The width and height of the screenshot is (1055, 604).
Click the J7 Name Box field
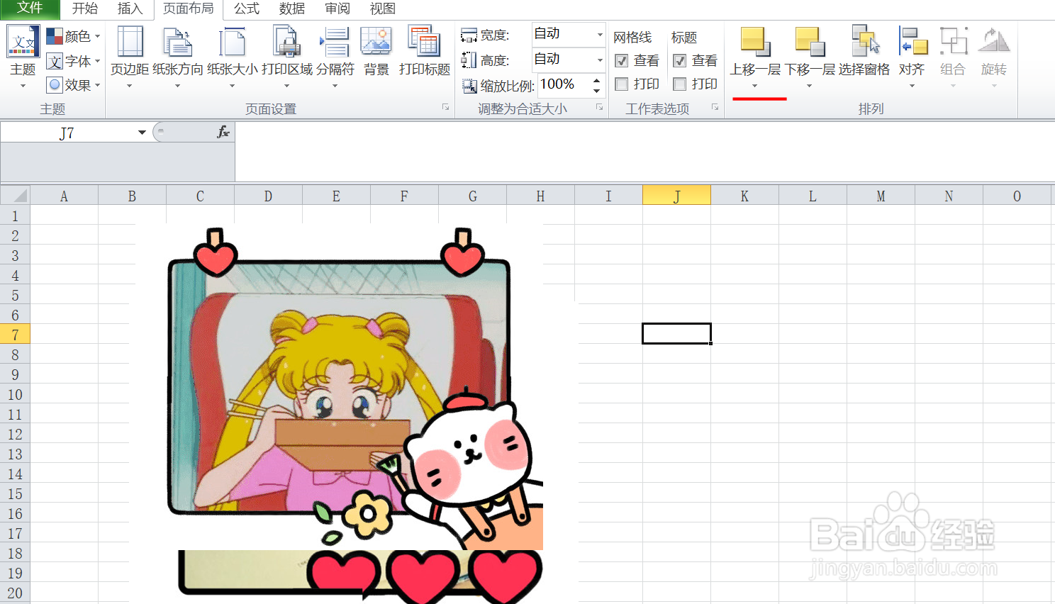68,133
